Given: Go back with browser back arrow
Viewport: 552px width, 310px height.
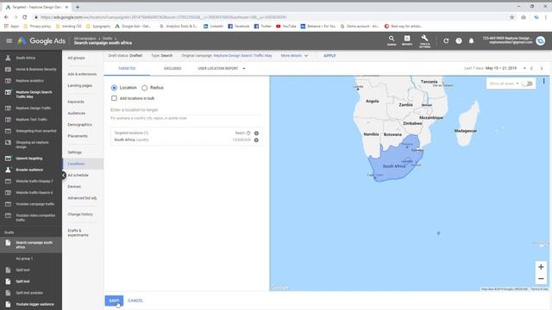Looking at the screenshot, I should pyautogui.click(x=6, y=17).
